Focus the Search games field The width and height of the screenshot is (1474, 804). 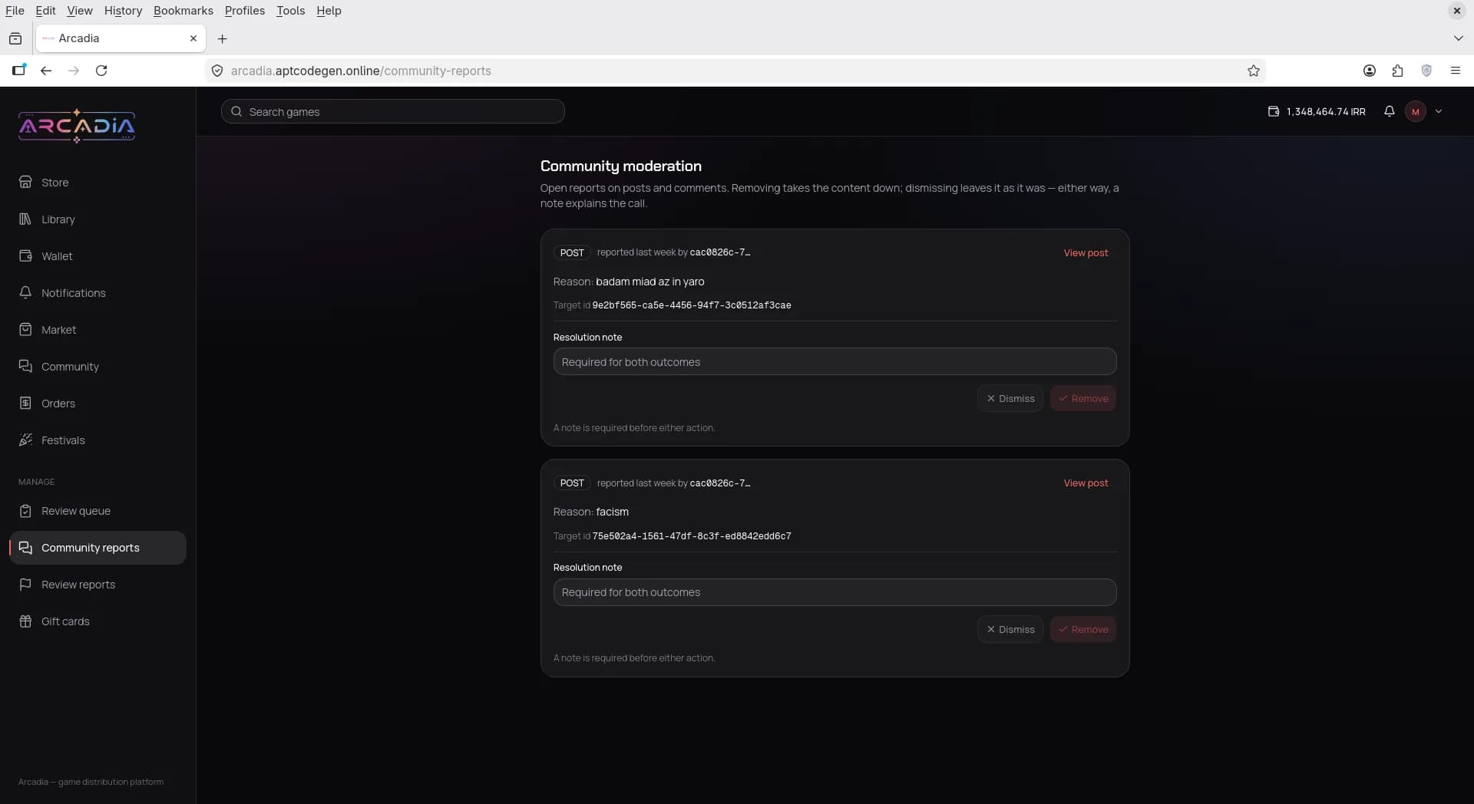coord(393,111)
